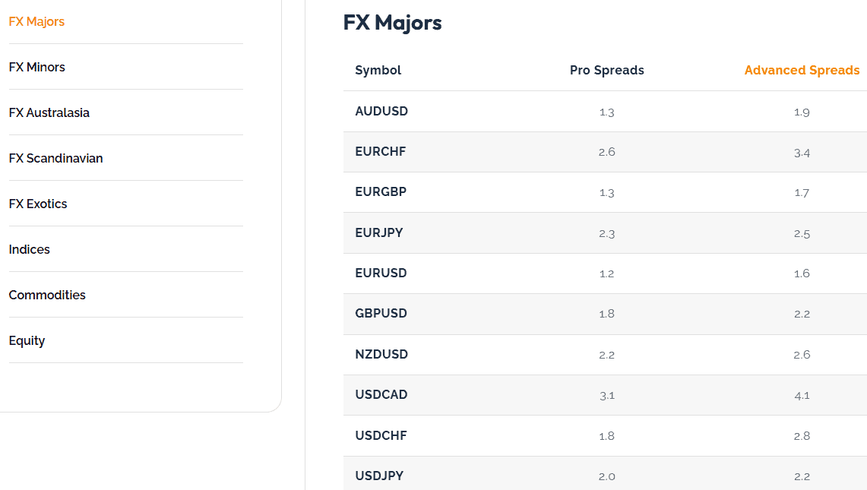This screenshot has height=490, width=867.
Task: Select the Equity category
Action: click(27, 340)
